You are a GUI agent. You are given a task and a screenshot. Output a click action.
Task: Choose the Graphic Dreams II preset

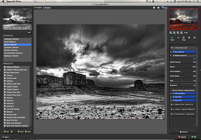coord(13,89)
